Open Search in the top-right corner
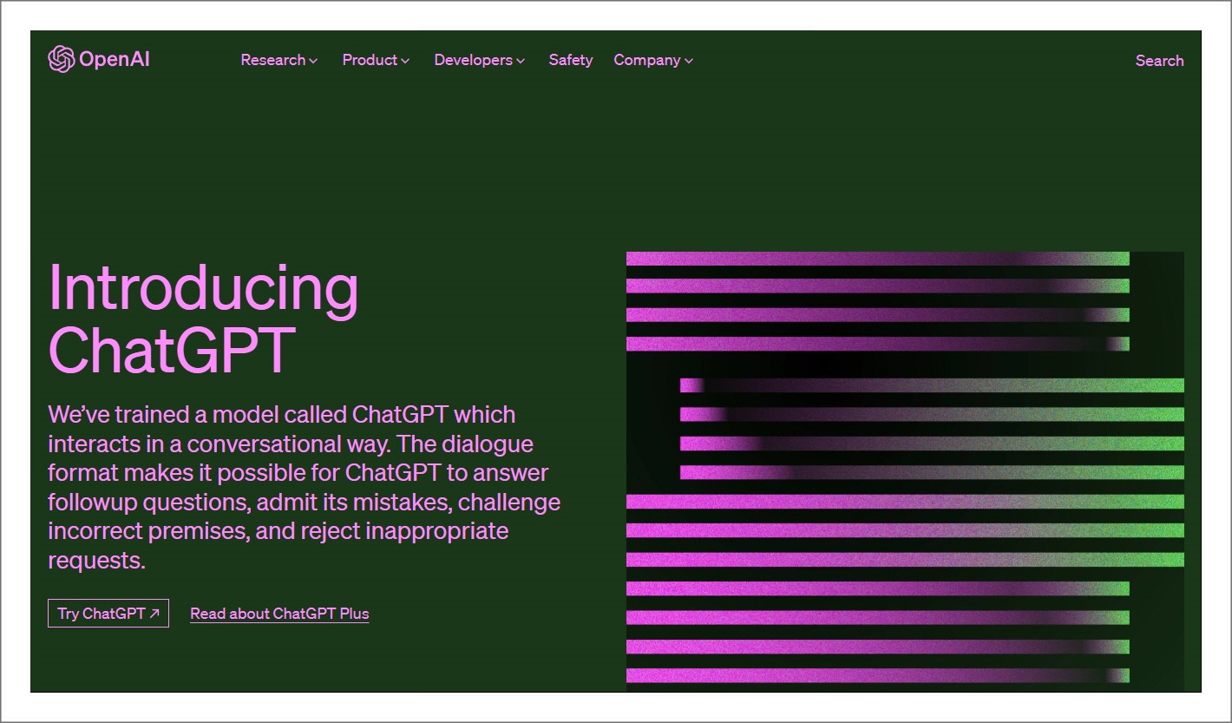This screenshot has width=1232, height=723. point(1159,61)
